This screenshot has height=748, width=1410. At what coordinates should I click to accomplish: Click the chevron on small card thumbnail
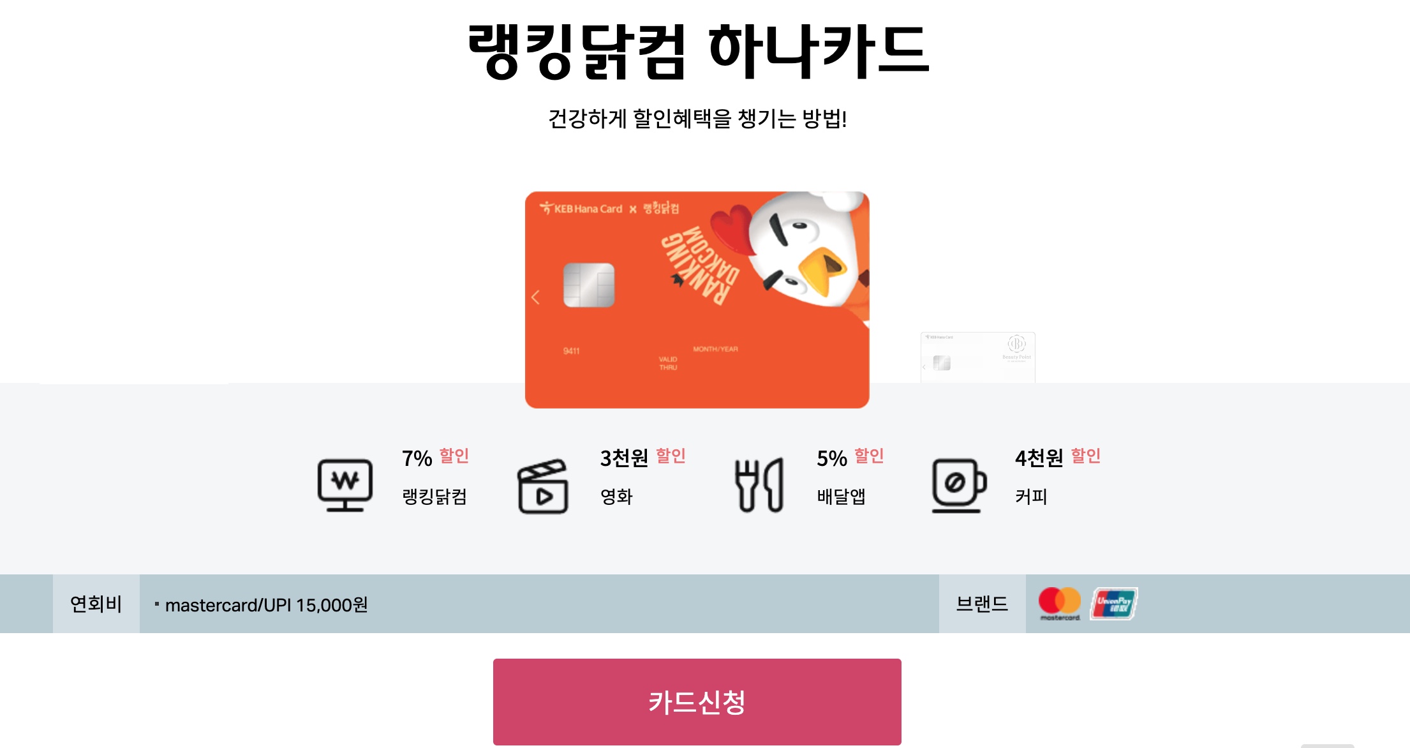click(924, 367)
